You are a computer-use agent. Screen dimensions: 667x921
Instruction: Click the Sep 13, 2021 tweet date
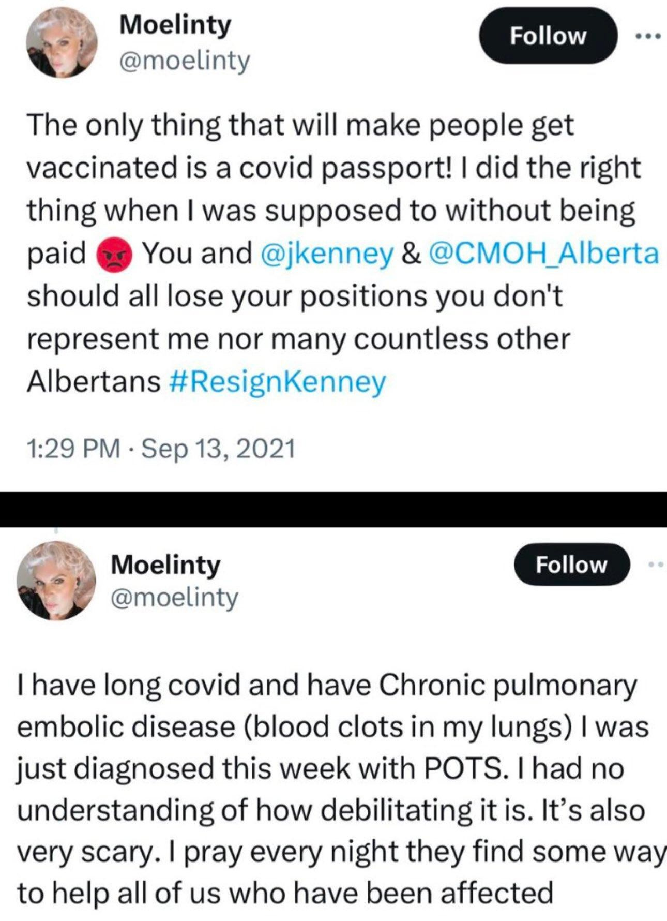click(x=218, y=448)
